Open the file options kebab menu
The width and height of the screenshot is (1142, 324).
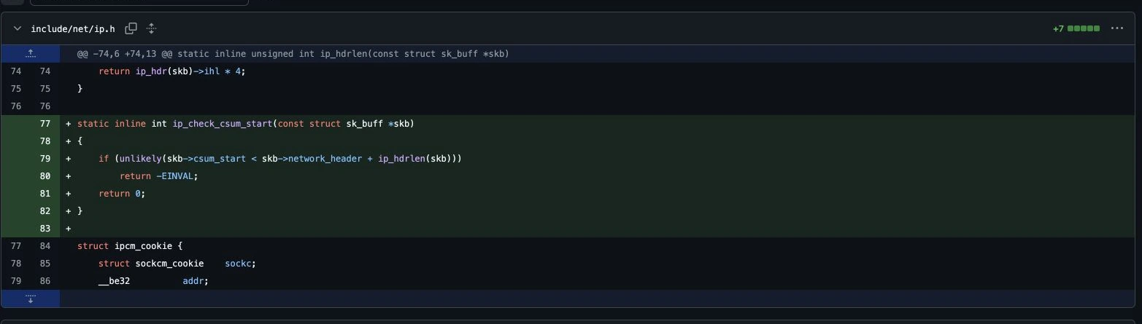tap(1116, 29)
